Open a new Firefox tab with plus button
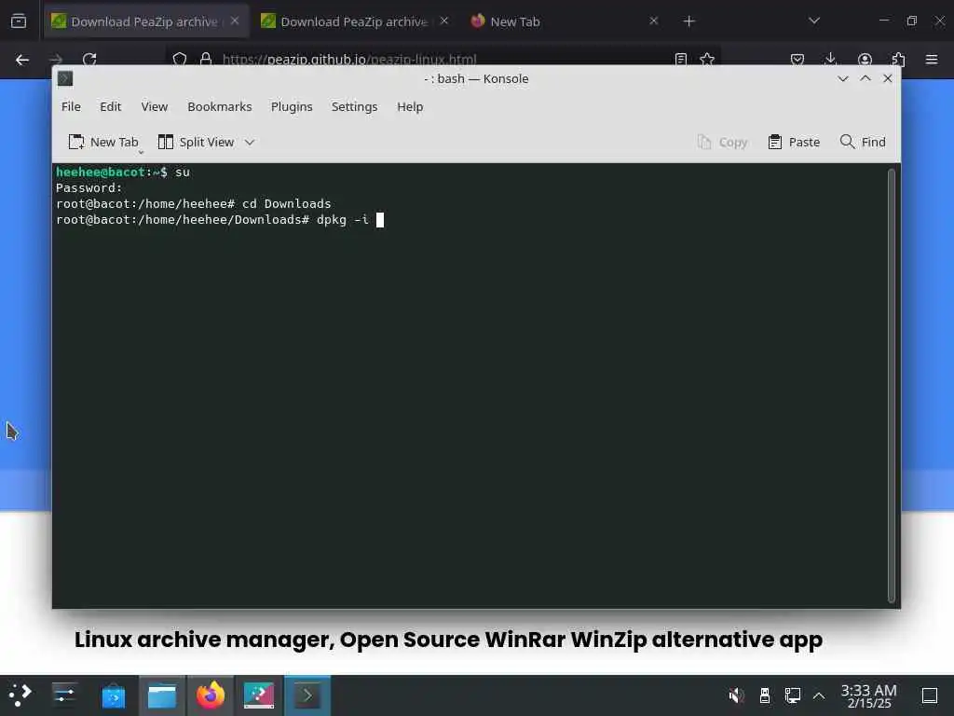The height and width of the screenshot is (716, 954). [688, 21]
